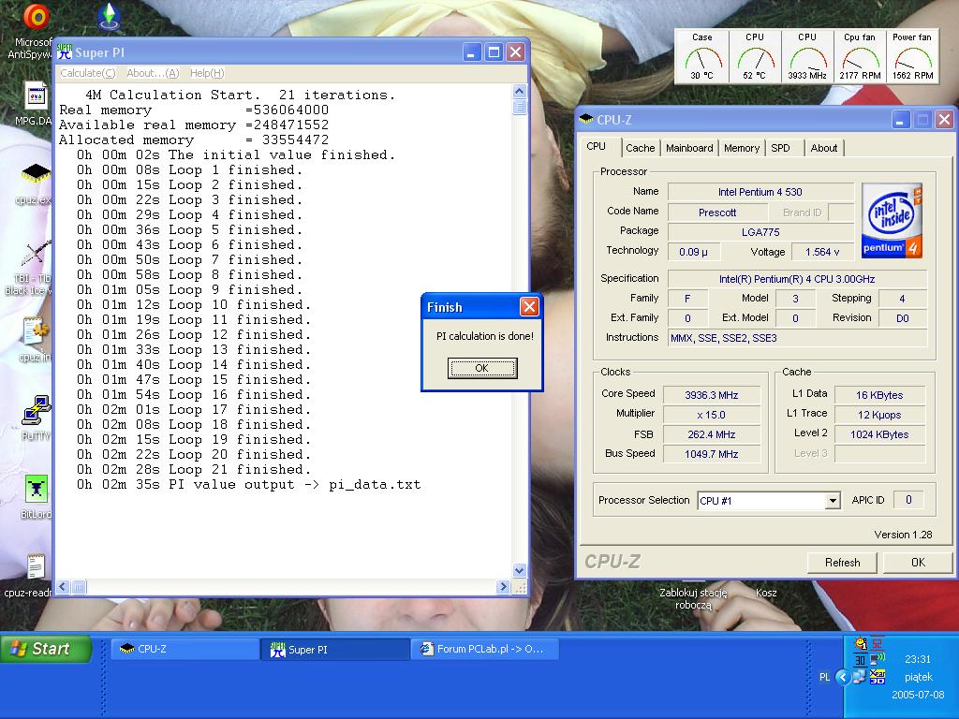Screen dimensions: 959x719
Task: Switch to Forum PCLab.pl taskbar window
Action: click(x=486, y=650)
